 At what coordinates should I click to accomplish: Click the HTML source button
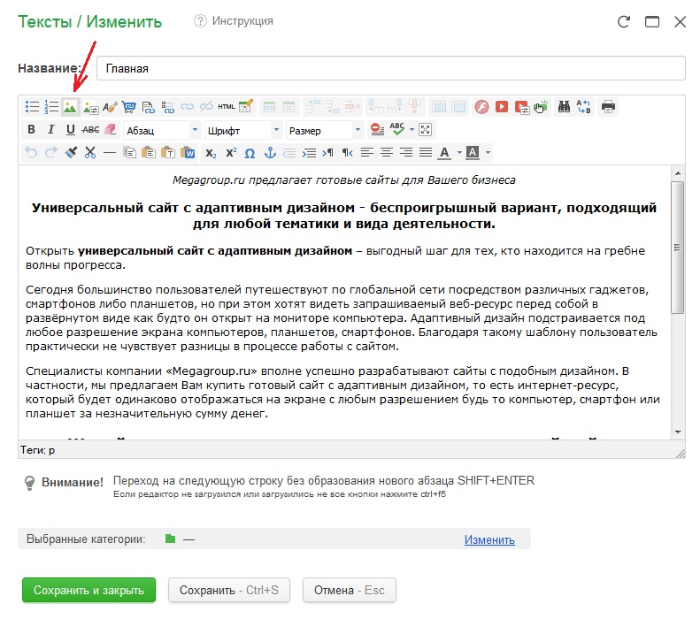pos(226,107)
